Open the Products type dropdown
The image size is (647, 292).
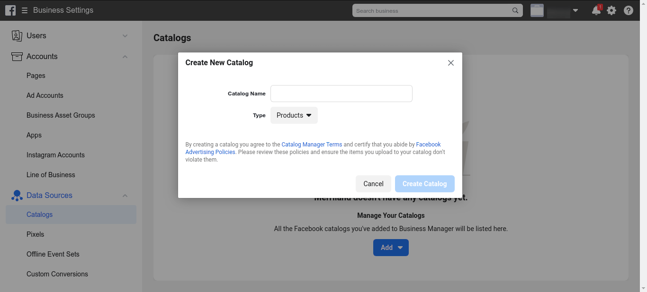294,115
